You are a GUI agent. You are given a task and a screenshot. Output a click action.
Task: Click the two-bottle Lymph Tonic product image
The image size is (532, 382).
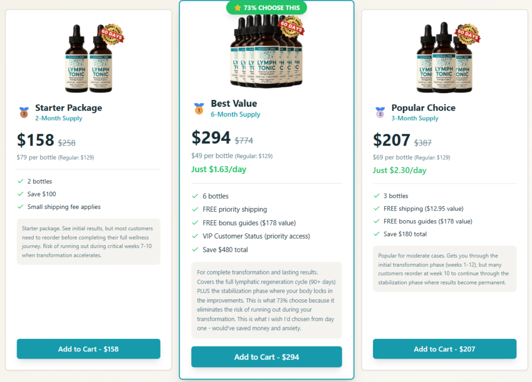(89, 58)
